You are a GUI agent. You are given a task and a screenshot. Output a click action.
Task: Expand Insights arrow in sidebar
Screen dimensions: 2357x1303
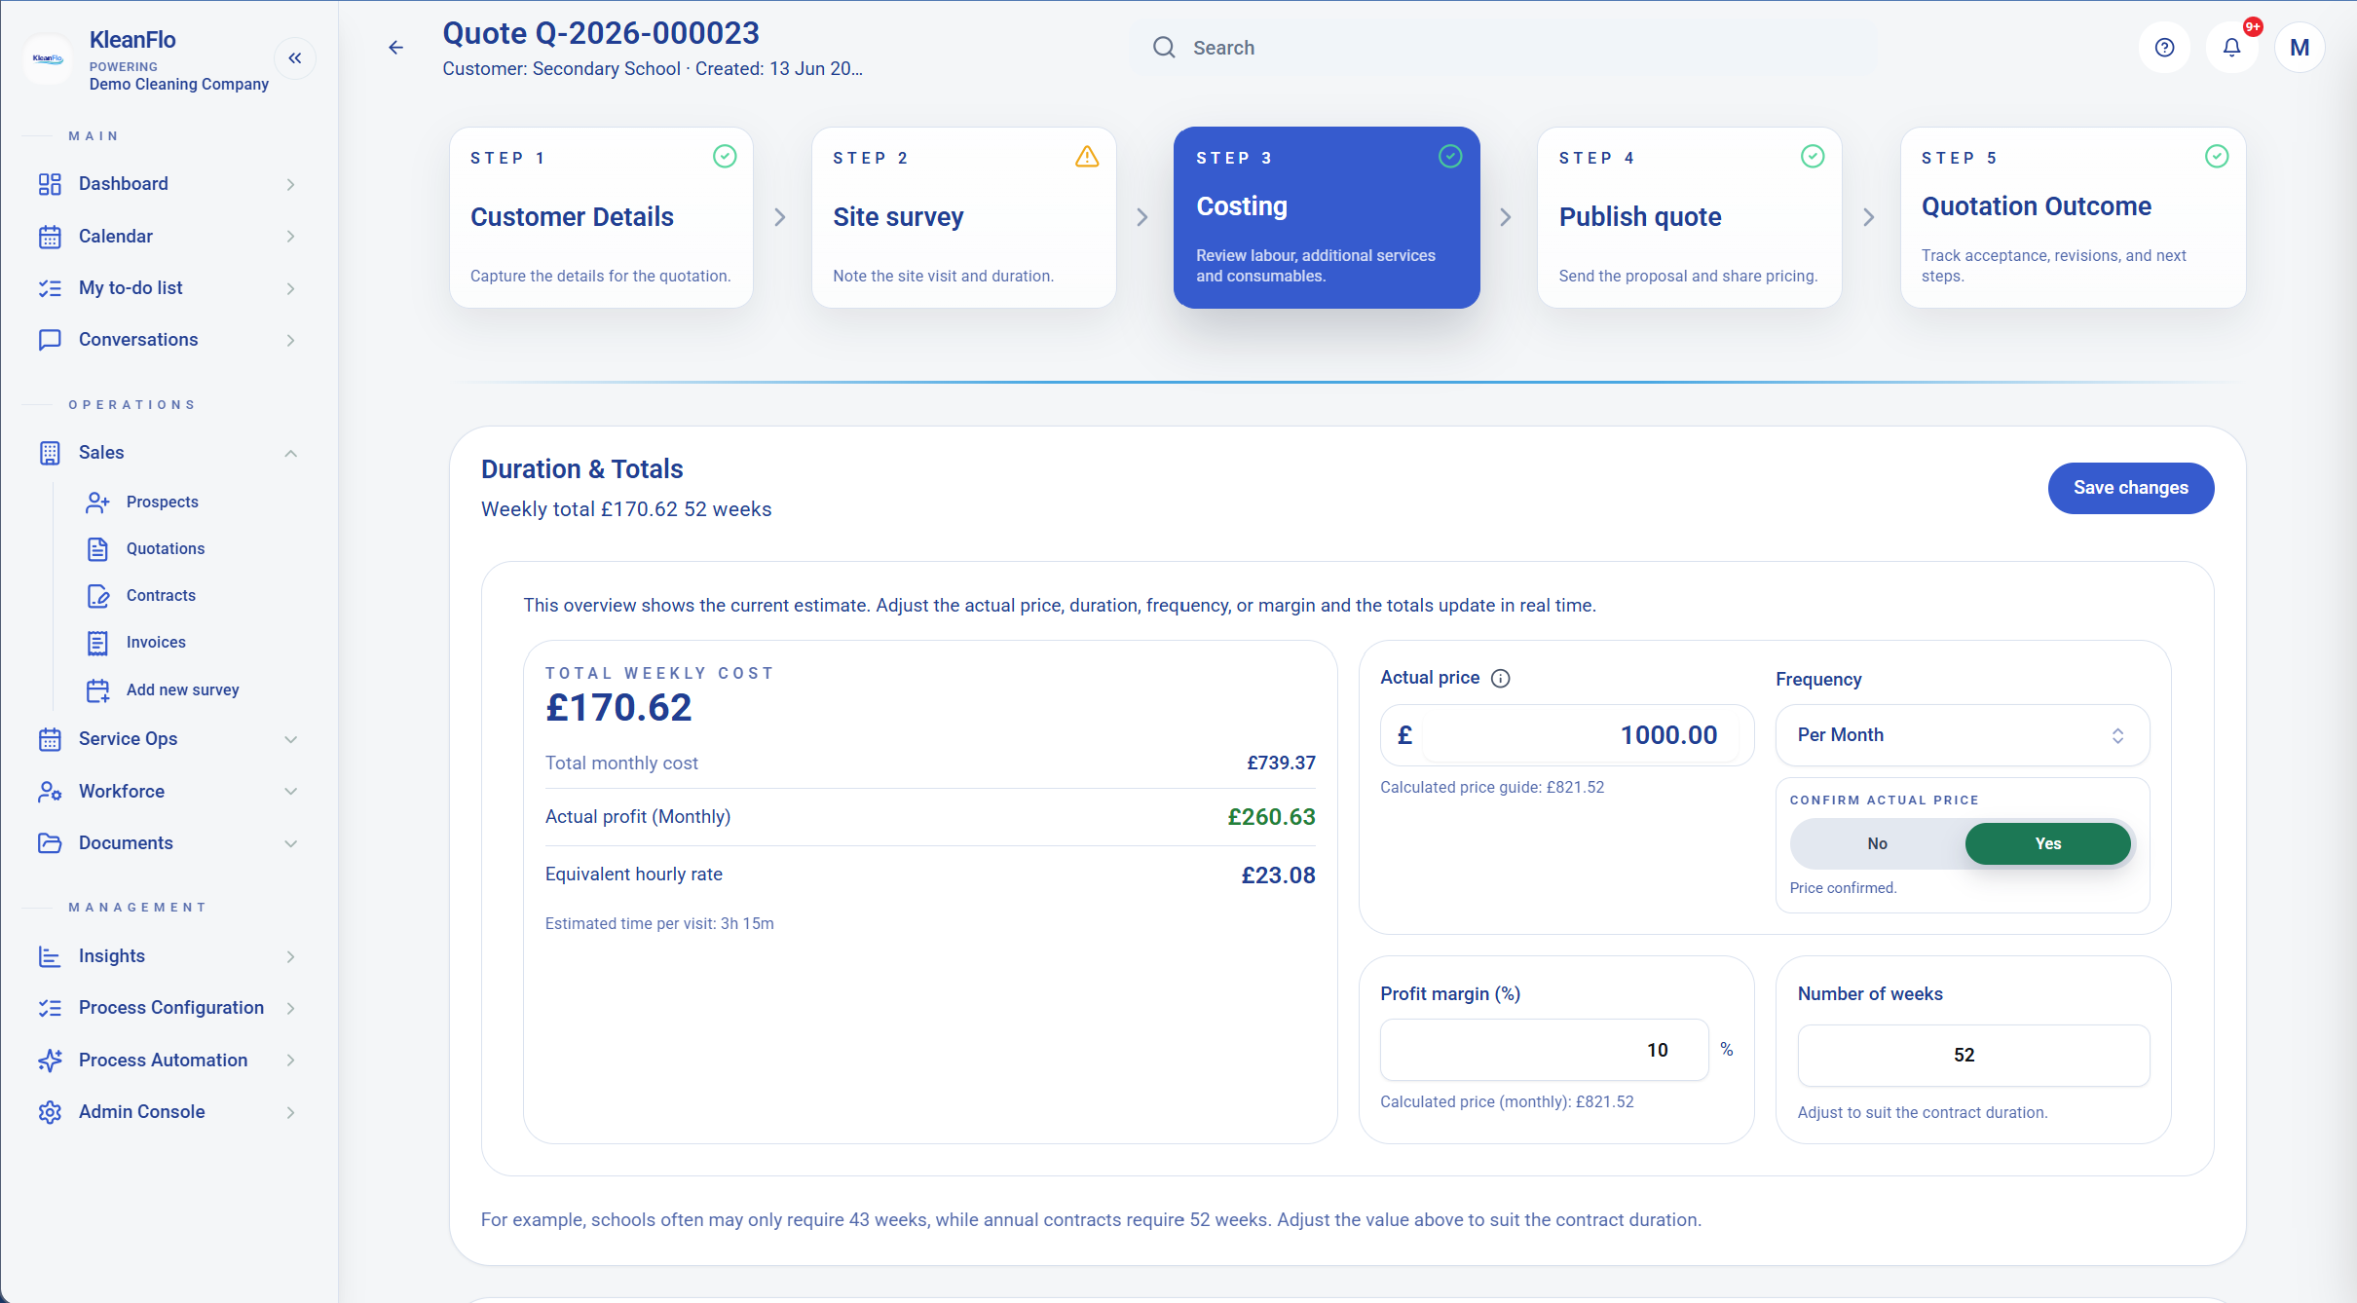[290, 956]
